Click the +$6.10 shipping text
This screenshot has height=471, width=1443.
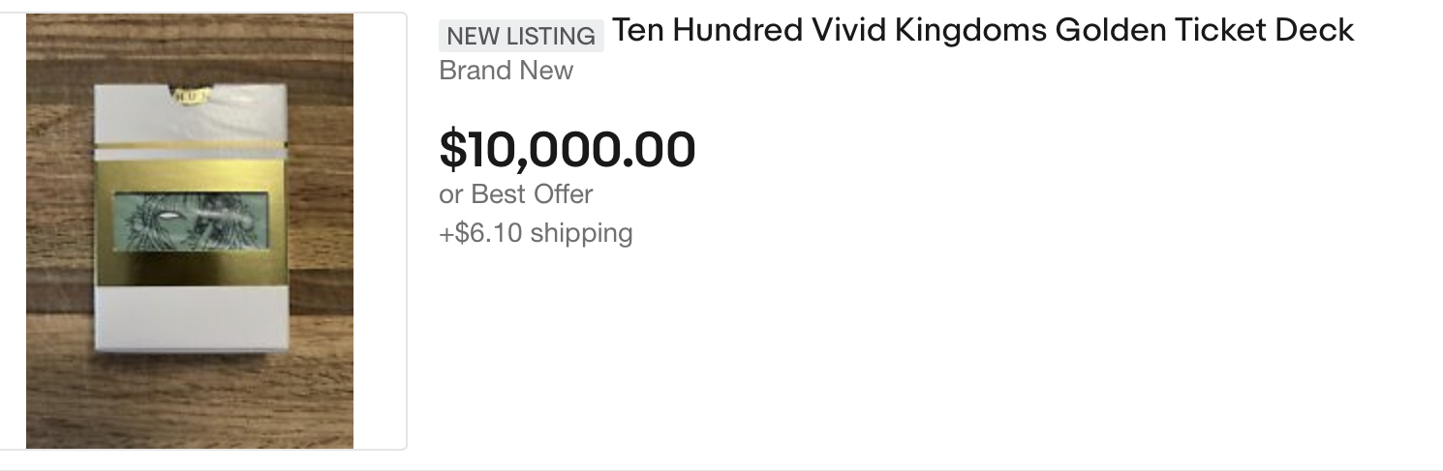pyautogui.click(x=536, y=233)
